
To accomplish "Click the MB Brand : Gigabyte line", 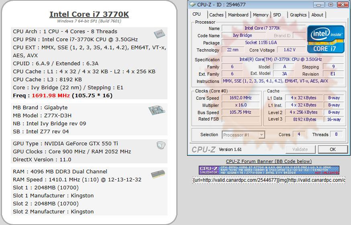I will 40,108.
